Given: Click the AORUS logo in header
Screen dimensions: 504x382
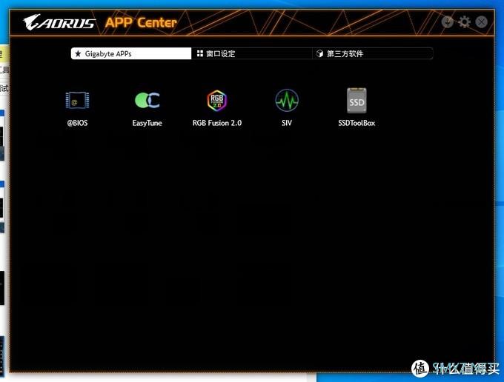Looking at the screenshot, I should pyautogui.click(x=59, y=22).
